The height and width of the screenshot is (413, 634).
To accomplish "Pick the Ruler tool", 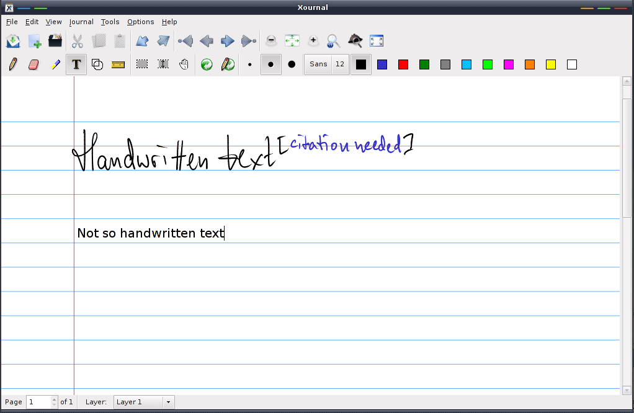I will 118,64.
